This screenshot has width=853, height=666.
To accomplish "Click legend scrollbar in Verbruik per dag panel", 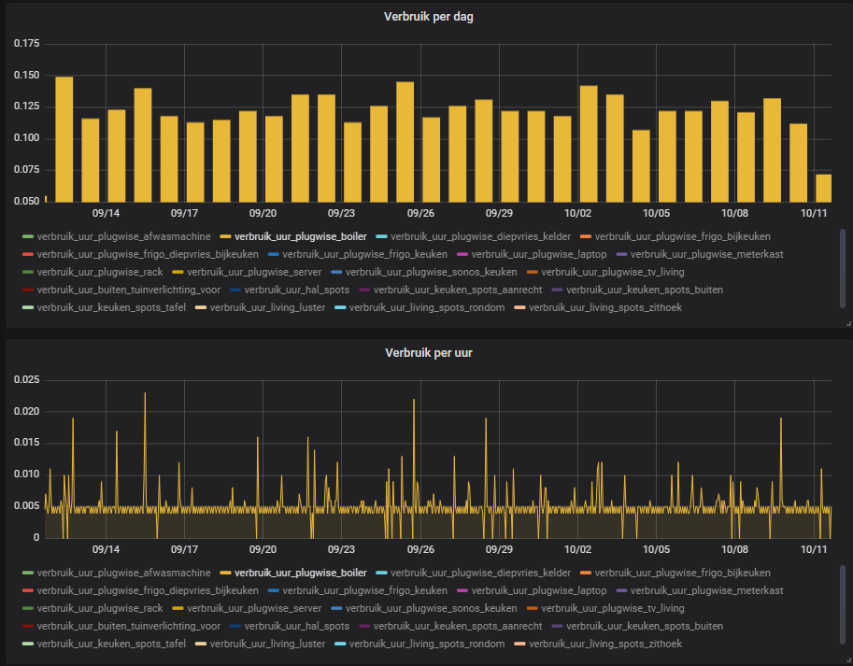I will pyautogui.click(x=843, y=266).
